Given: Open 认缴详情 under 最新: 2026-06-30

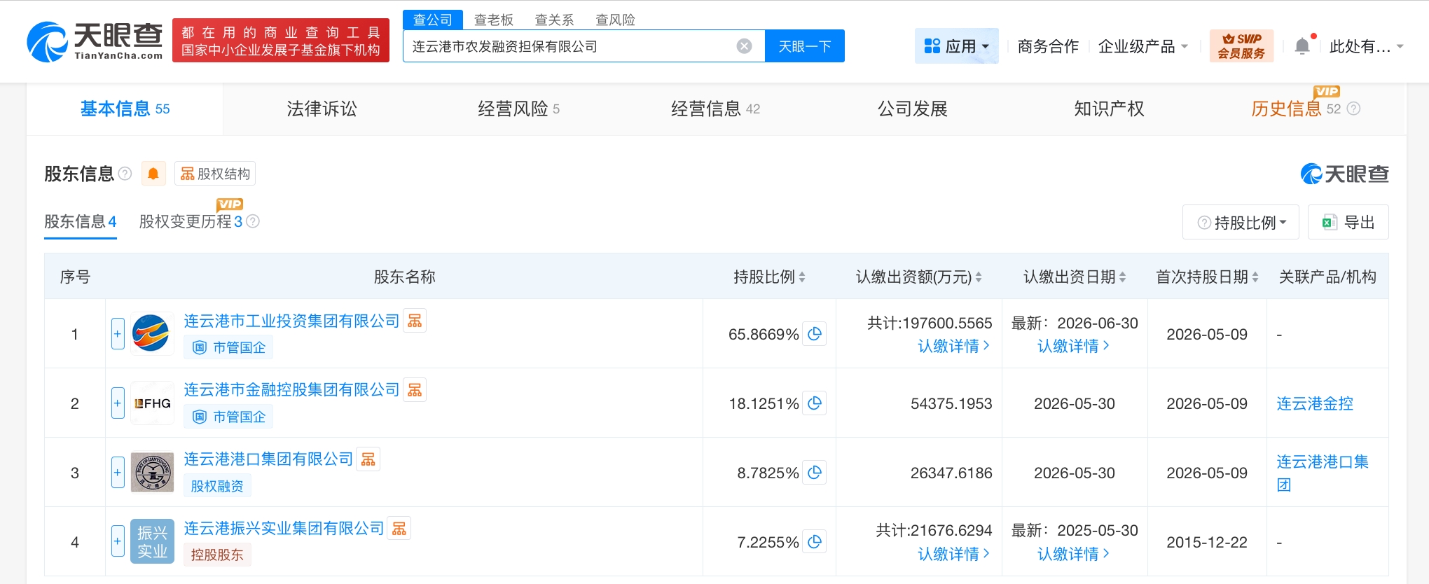Looking at the screenshot, I should [x=1073, y=346].
